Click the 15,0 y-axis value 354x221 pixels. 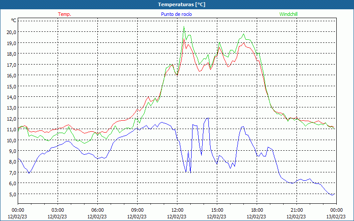click(12, 86)
